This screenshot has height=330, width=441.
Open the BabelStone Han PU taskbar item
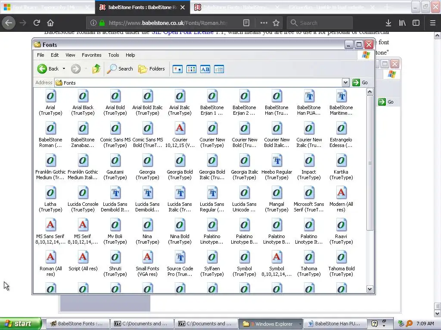pyautogui.click(x=335, y=324)
